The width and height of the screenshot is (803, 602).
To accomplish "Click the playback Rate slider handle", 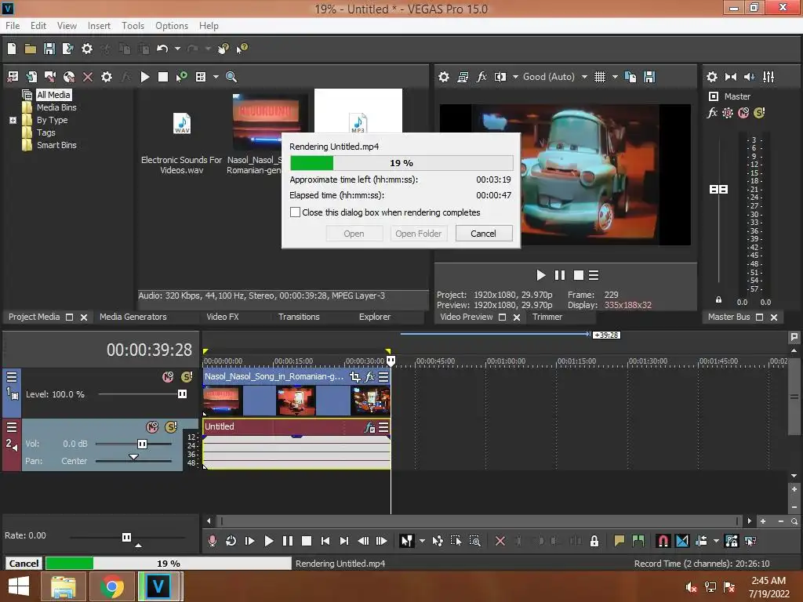I will [x=126, y=537].
